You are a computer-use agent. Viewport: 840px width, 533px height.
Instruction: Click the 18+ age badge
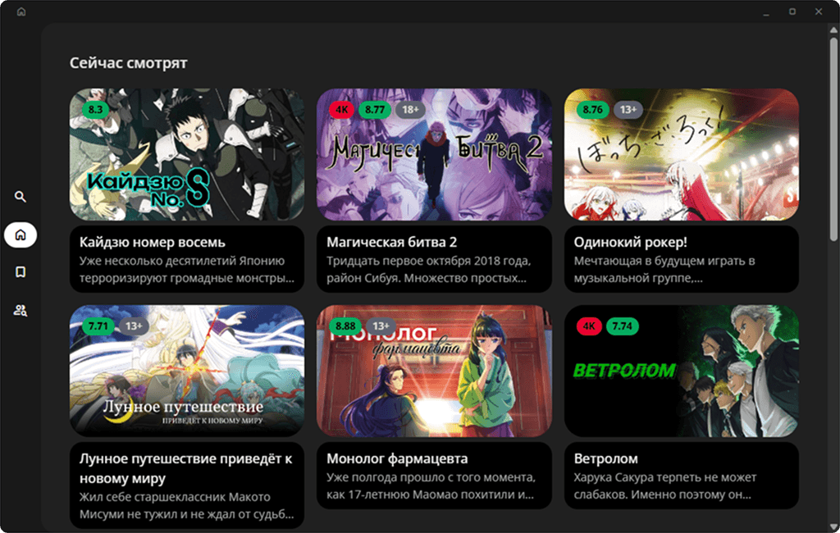tap(410, 109)
